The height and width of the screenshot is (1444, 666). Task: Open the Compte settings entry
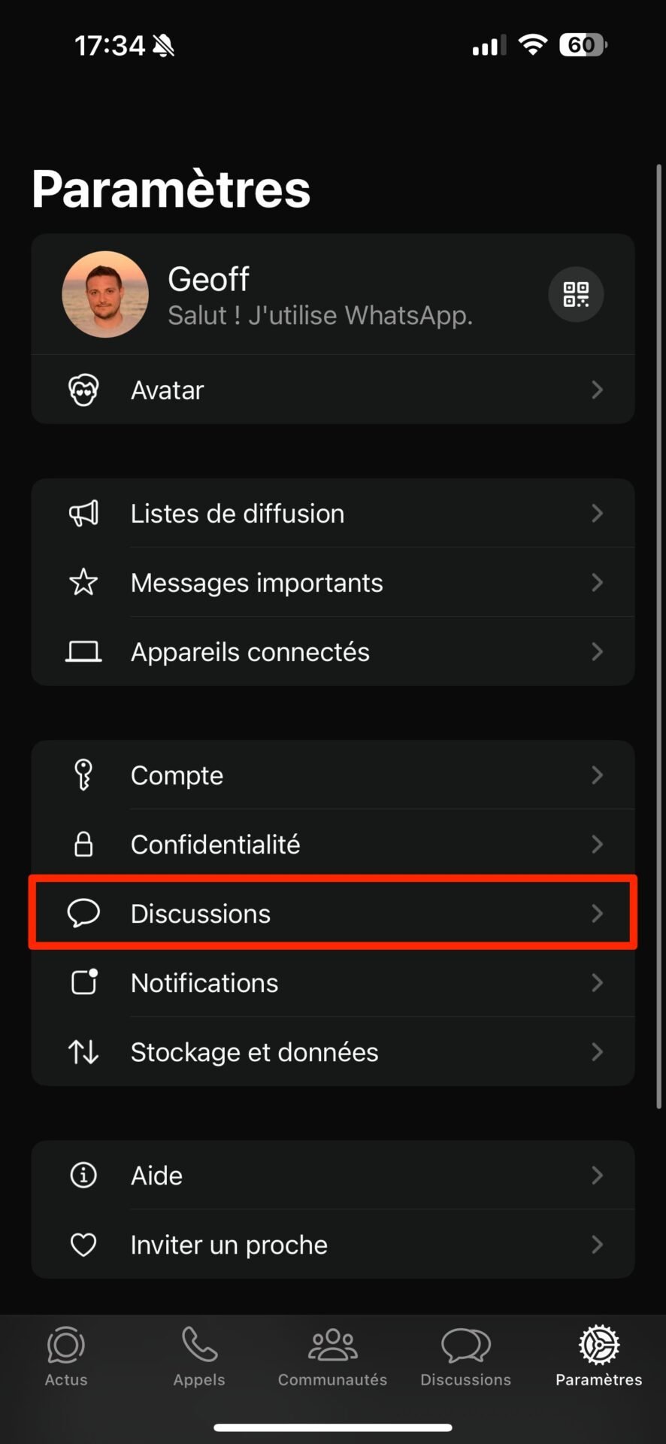click(333, 775)
